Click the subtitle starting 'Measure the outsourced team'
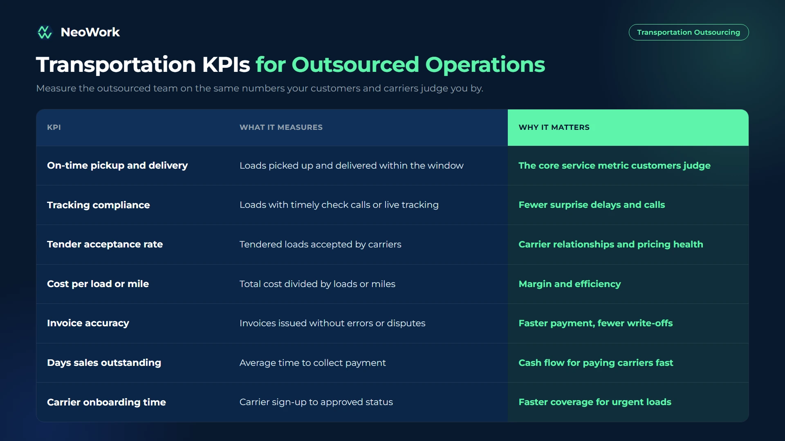 coord(260,88)
